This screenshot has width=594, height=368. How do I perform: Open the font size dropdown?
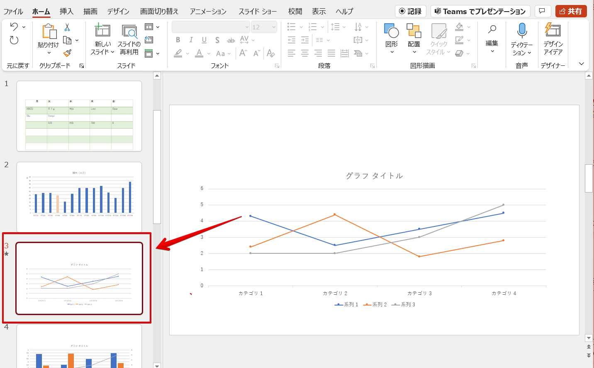(274, 27)
